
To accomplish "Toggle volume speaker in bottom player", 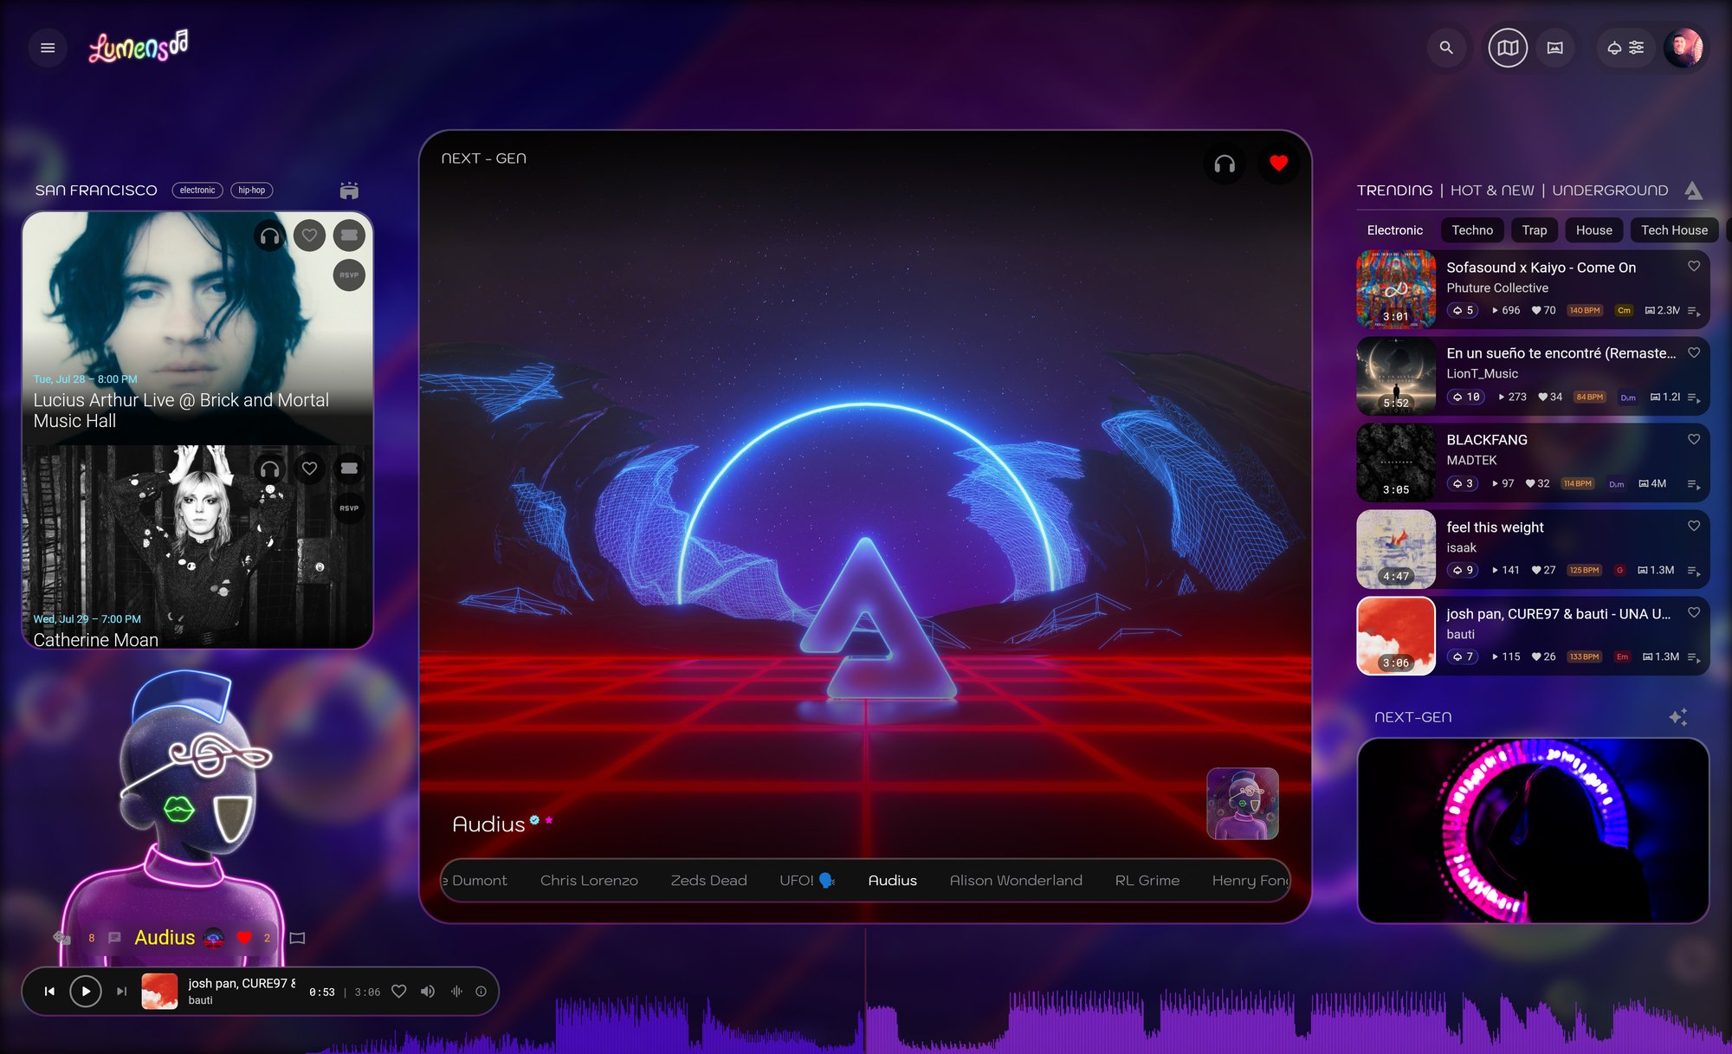I will pos(428,992).
